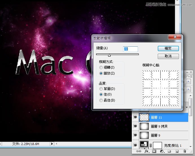The image size is (195, 156).
Task: Create a new adjustment layer from the half-circle icon
Action: coord(162,151)
